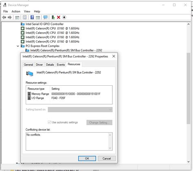
Task: Open the View menu
Action: coord(27,11)
